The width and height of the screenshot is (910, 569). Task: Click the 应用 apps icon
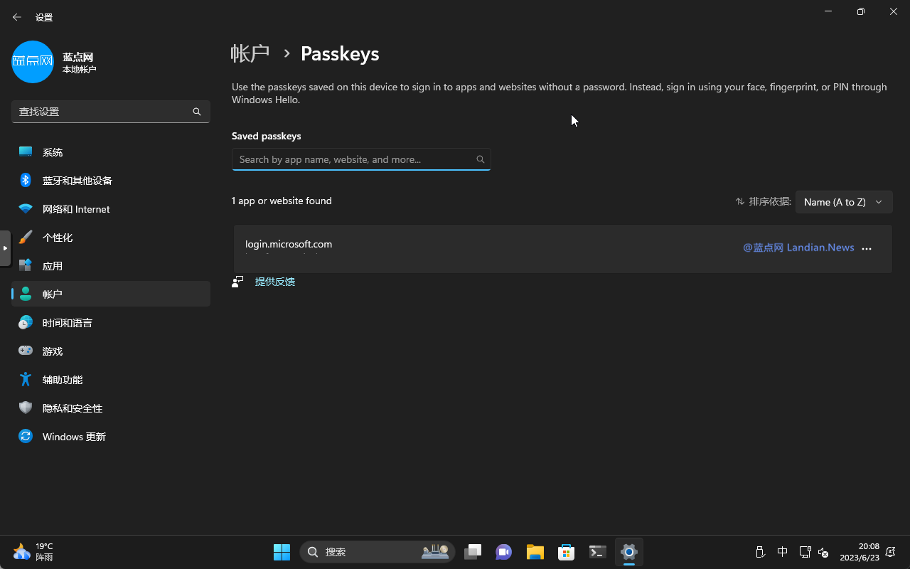(26, 265)
